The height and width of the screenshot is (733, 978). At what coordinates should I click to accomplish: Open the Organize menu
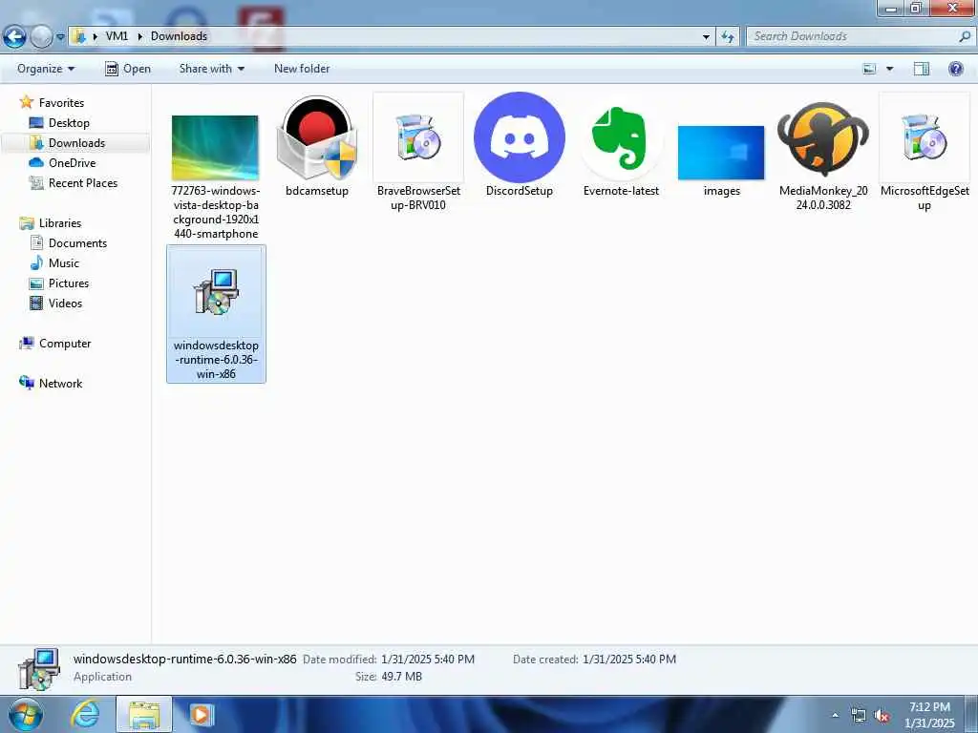coord(46,69)
